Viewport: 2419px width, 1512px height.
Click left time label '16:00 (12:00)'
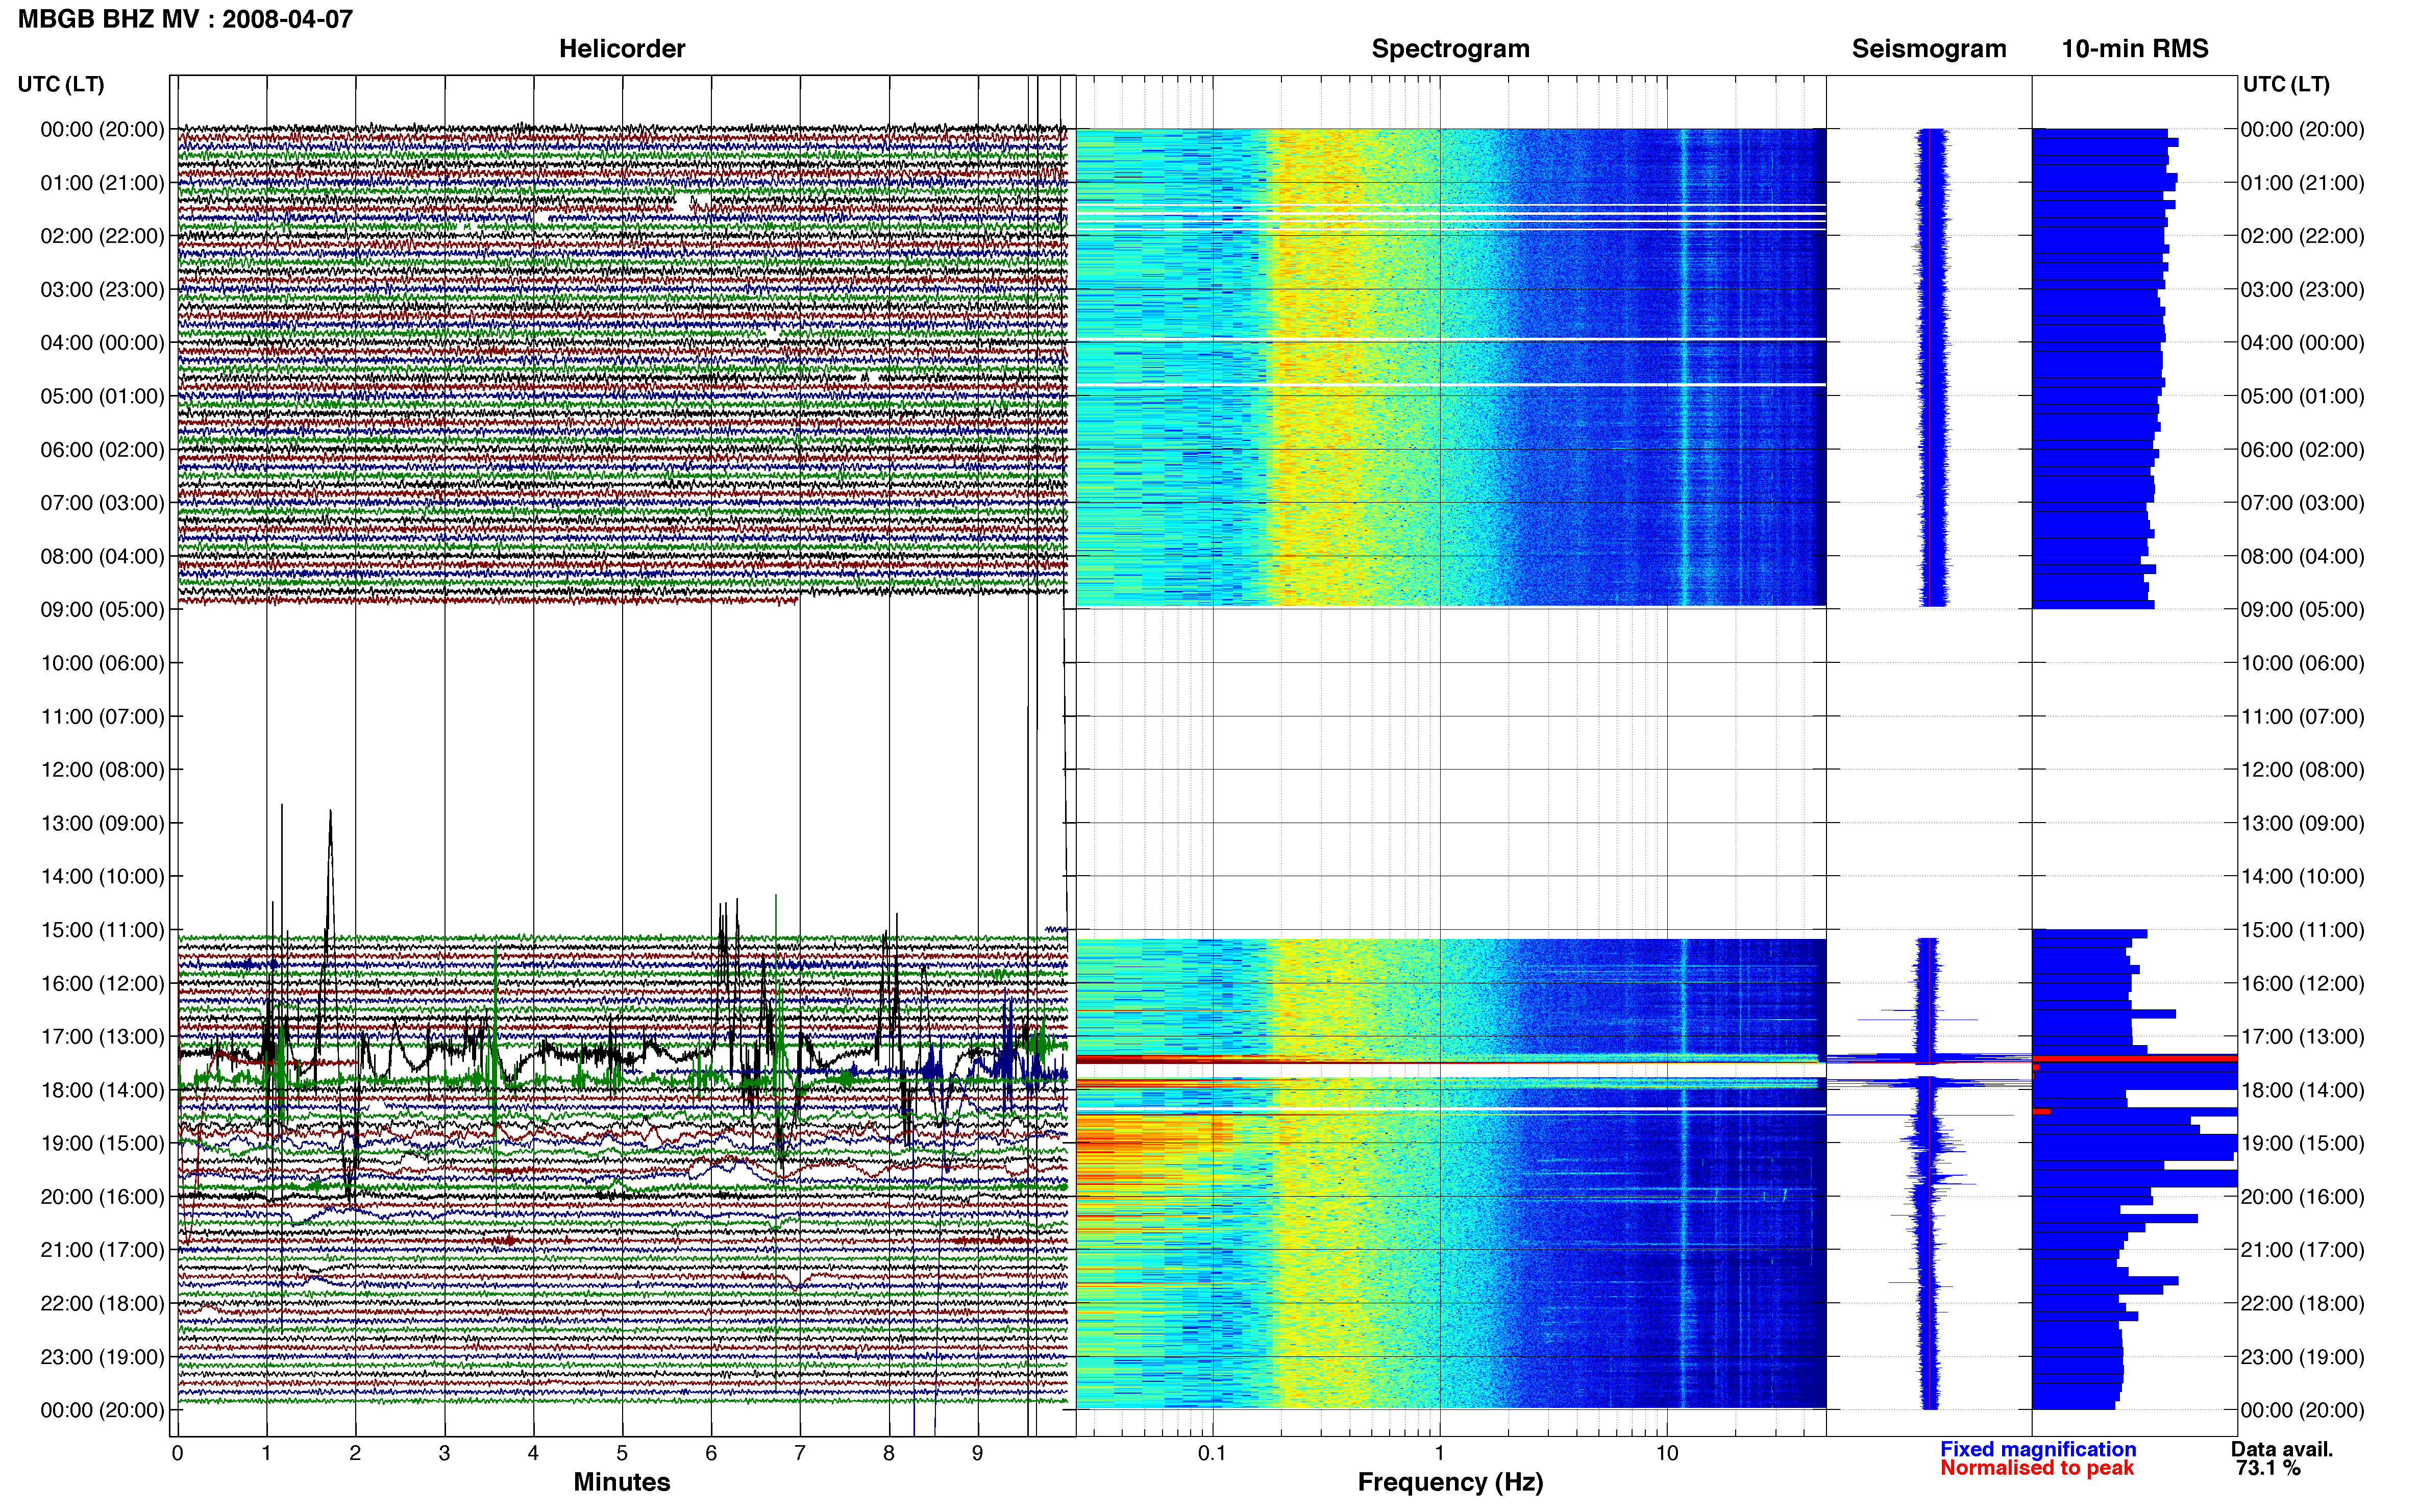pos(102,983)
